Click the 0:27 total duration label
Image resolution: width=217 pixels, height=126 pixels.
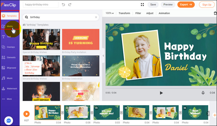click(x=26, y=120)
